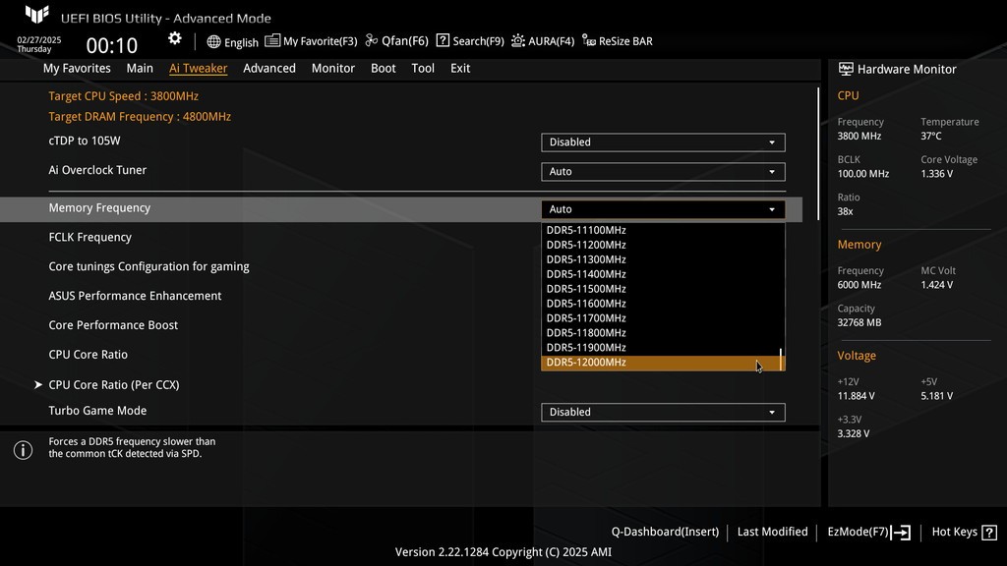The height and width of the screenshot is (566, 1007).
Task: Switch to the Main tab
Action: 140,68
